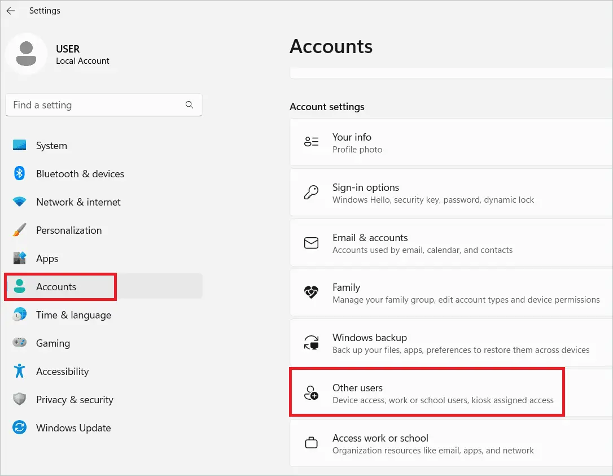Open Family settings card
Viewport: 613px width, 476px height.
[x=451, y=293]
